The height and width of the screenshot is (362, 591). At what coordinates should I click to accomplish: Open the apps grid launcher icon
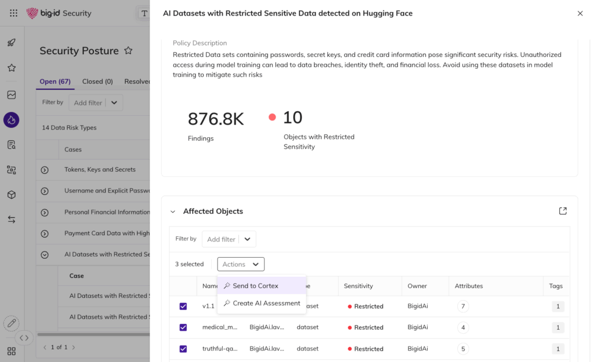coord(14,13)
